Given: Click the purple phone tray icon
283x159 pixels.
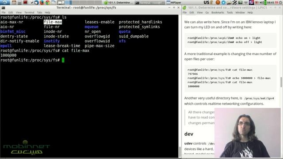Looking at the screenshot, I should [252, 3].
